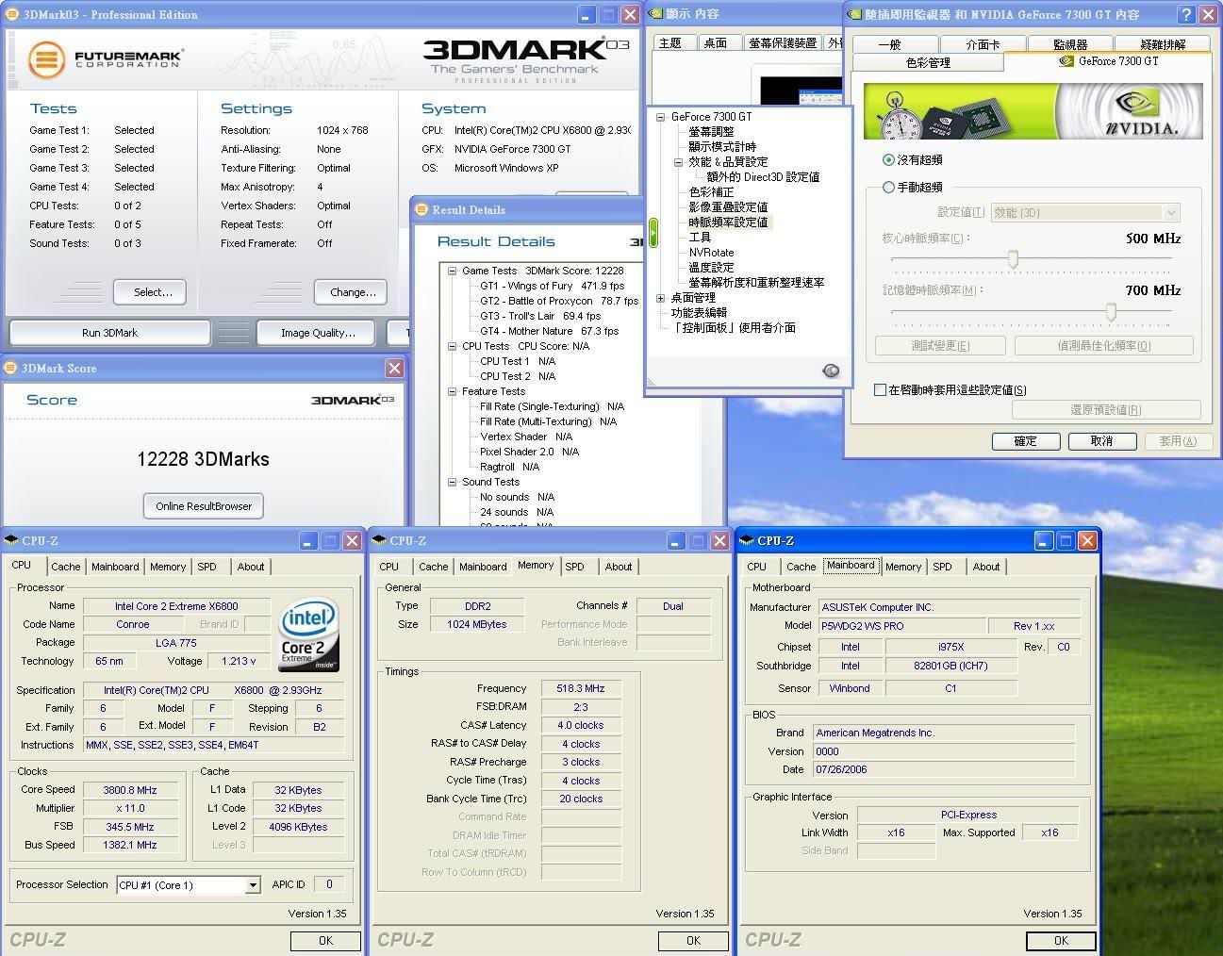
Task: Click the core clock 500 MHz slider thumb
Action: point(1014,259)
